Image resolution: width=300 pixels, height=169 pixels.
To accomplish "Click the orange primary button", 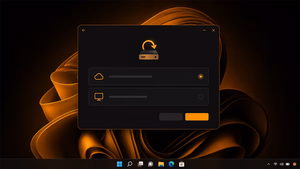I will [x=197, y=117].
